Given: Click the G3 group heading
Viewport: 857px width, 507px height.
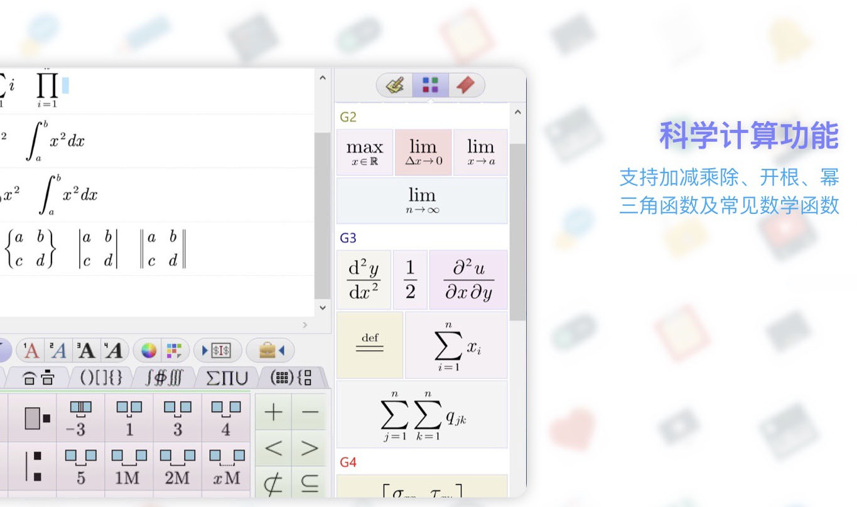Looking at the screenshot, I should point(348,238).
